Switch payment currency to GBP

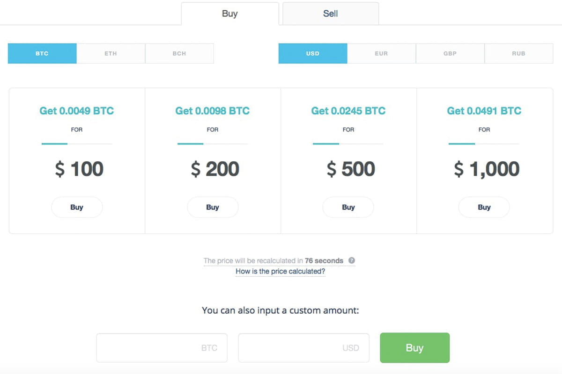(x=450, y=53)
